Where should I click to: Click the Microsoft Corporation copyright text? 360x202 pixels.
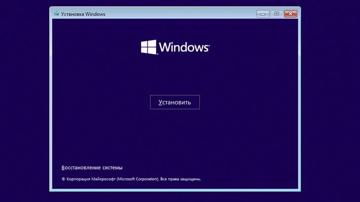131,179
